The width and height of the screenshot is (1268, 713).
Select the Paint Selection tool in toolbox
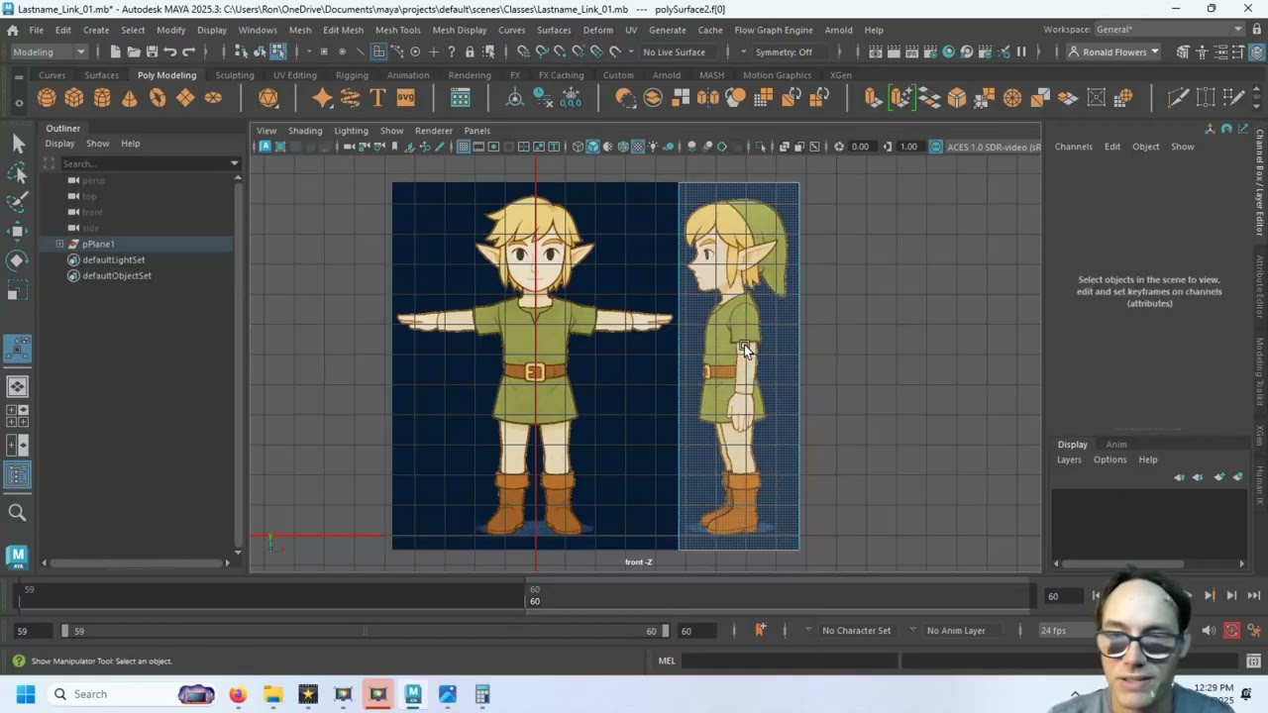tap(18, 202)
